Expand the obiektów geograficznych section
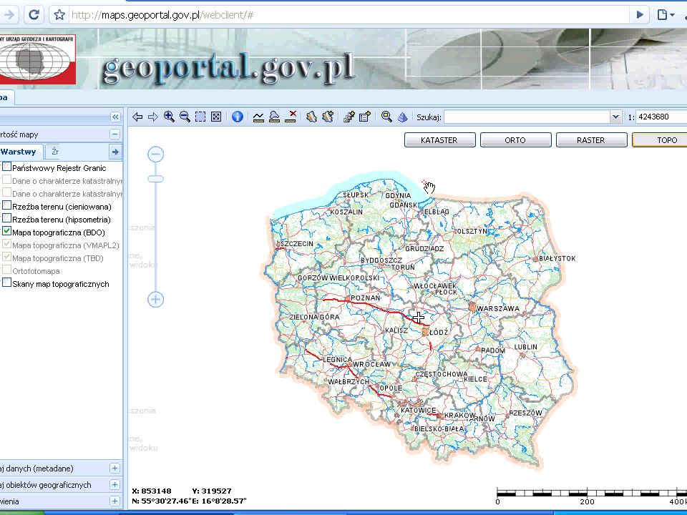 click(x=114, y=485)
